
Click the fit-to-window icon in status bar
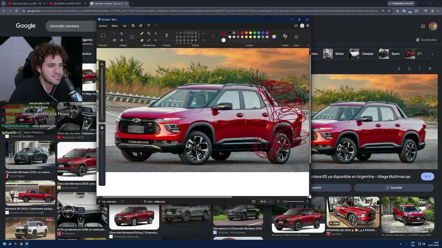254,201
